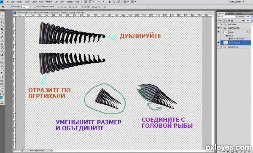The height and width of the screenshot is (153, 253).
Task: Click the Zoom tool in the application bar
Action: (x=114, y=2)
